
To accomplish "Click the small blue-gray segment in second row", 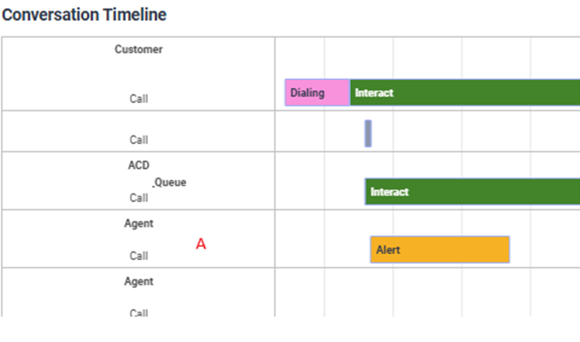I will (x=368, y=133).
